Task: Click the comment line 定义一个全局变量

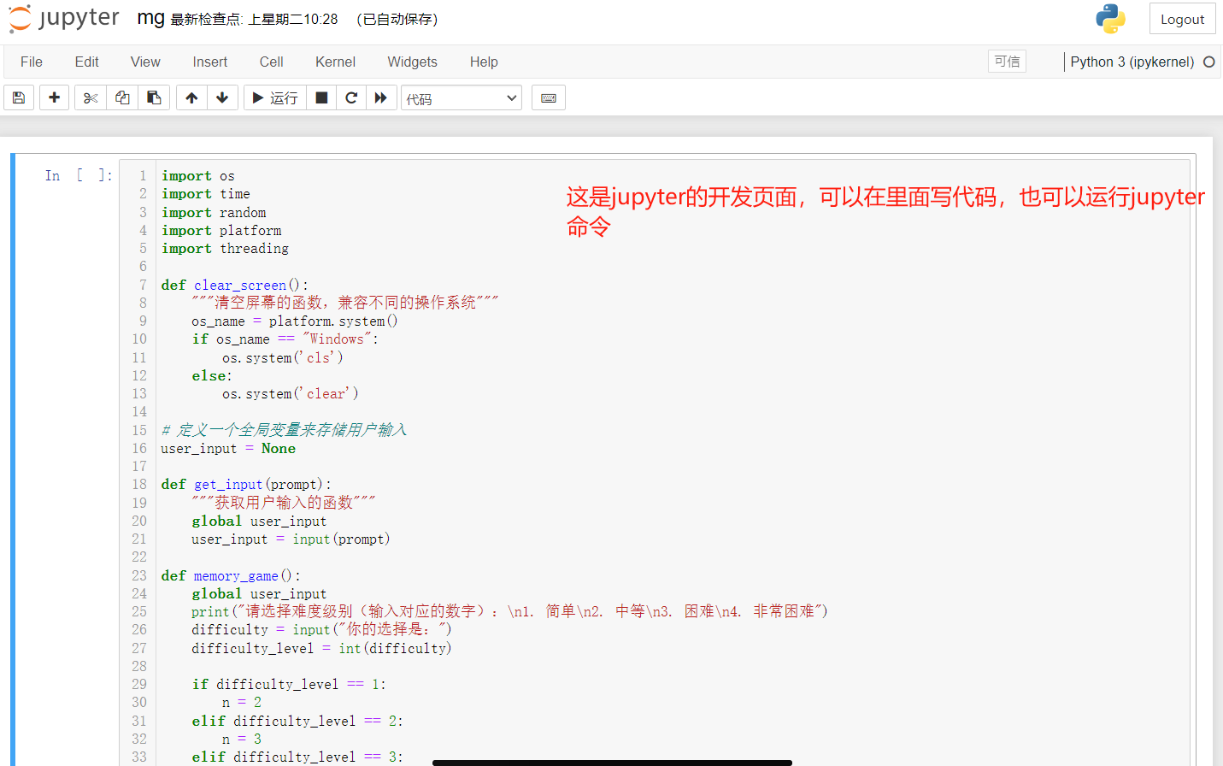Action: point(284,430)
